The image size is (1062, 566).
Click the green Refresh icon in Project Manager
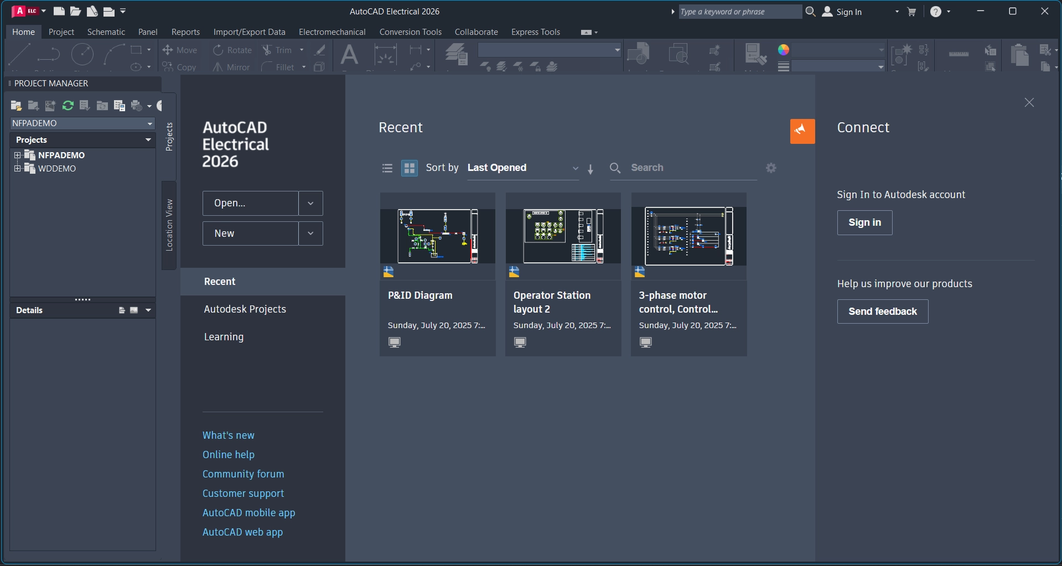coord(68,106)
